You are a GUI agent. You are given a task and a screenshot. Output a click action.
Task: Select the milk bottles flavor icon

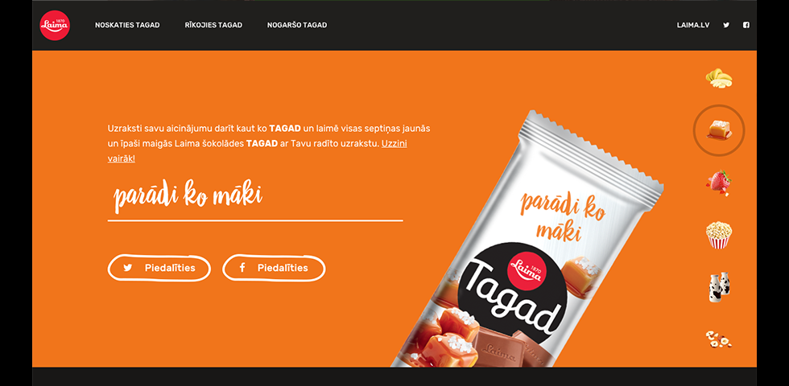click(x=719, y=287)
